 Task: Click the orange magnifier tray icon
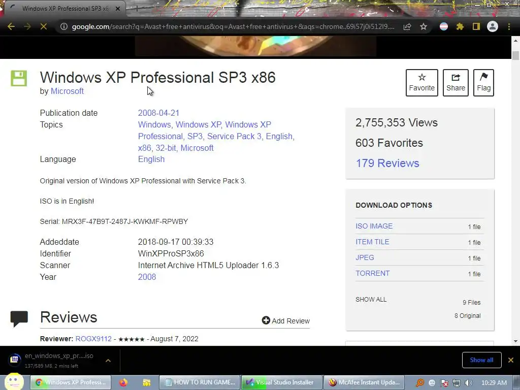tap(420, 383)
